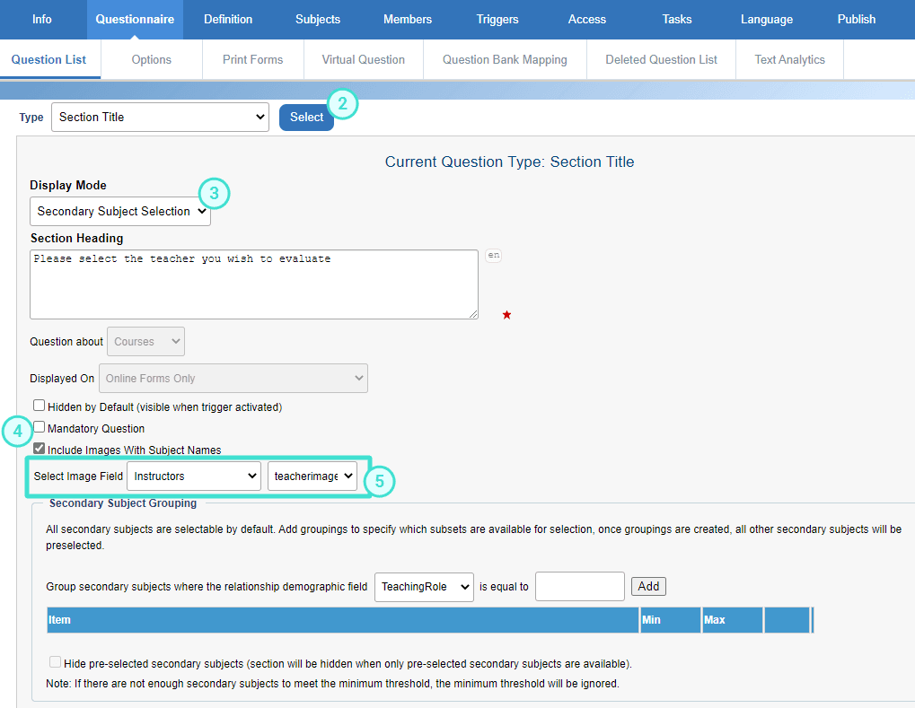Open the Select Image Field Instructors dropdown
Image resolution: width=915 pixels, height=708 pixels.
(193, 476)
